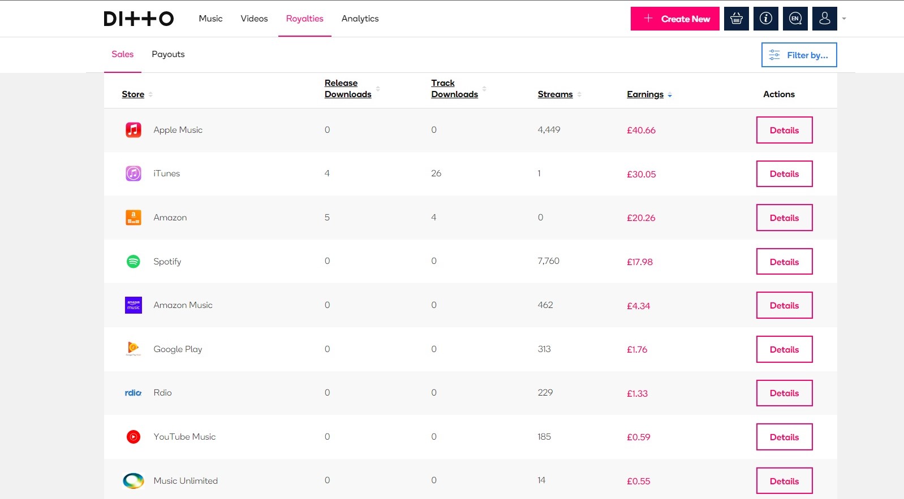Screen dimensions: 904x499
Task: Open the info icon in header
Action: click(x=765, y=19)
